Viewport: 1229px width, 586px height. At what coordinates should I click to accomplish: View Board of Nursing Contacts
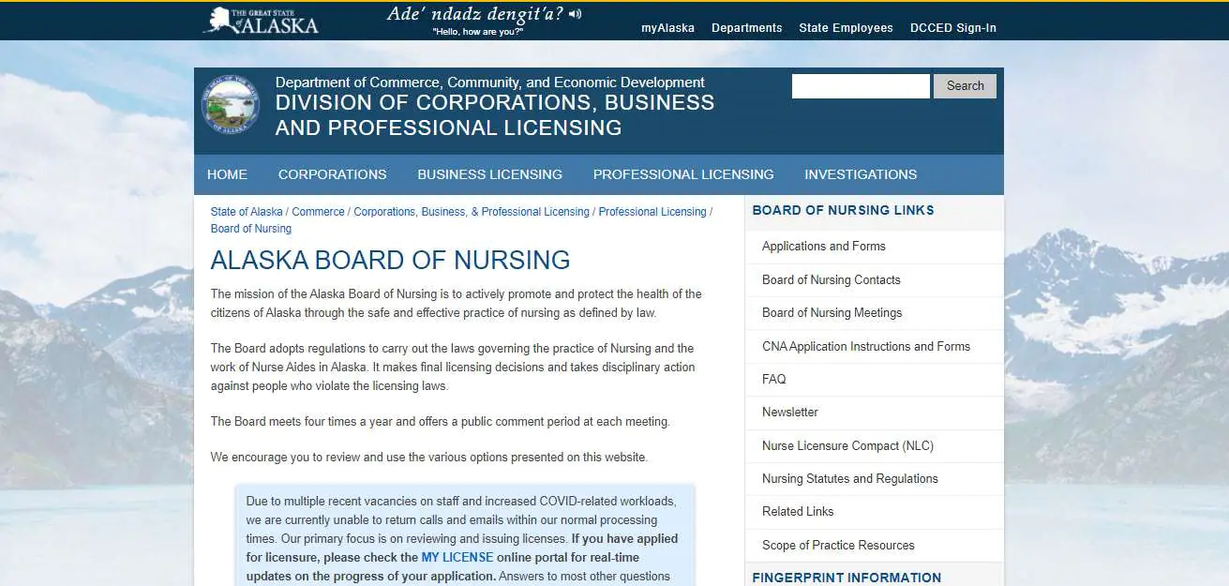click(831, 279)
